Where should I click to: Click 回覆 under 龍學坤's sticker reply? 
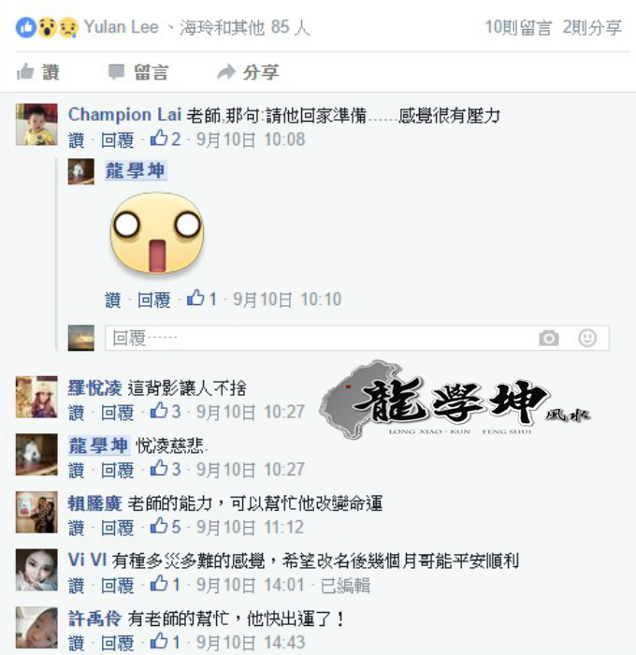[154, 299]
